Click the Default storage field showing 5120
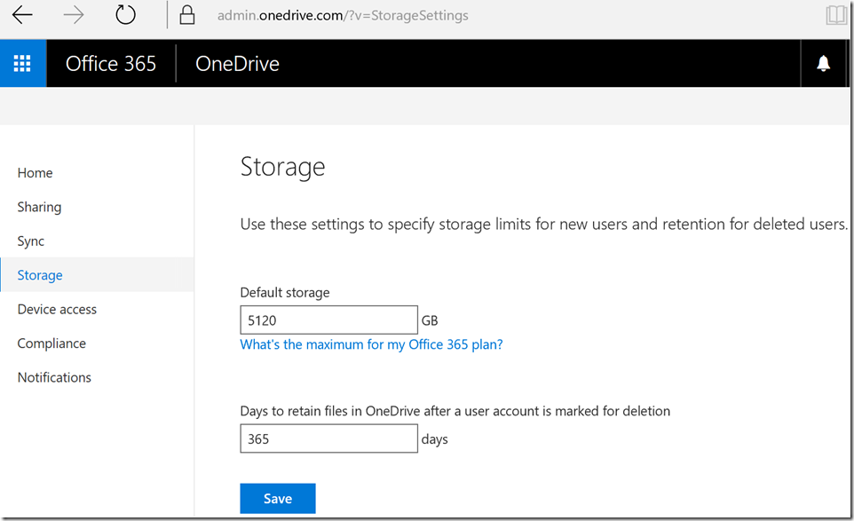Image resolution: width=854 pixels, height=521 pixels. (329, 320)
